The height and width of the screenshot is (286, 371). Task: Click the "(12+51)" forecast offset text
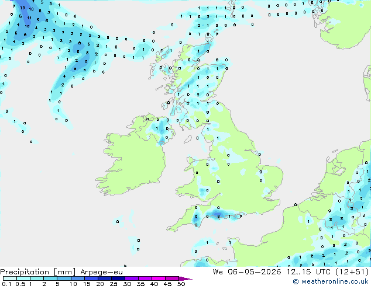(352, 272)
